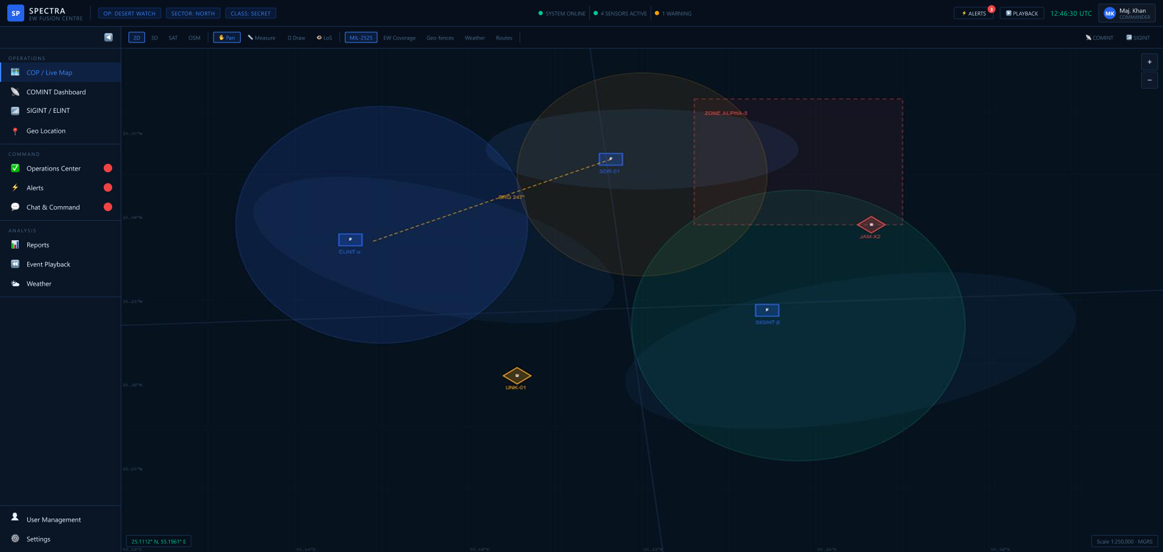
Task: Click the 1 WARNING status indicator
Action: coord(673,13)
